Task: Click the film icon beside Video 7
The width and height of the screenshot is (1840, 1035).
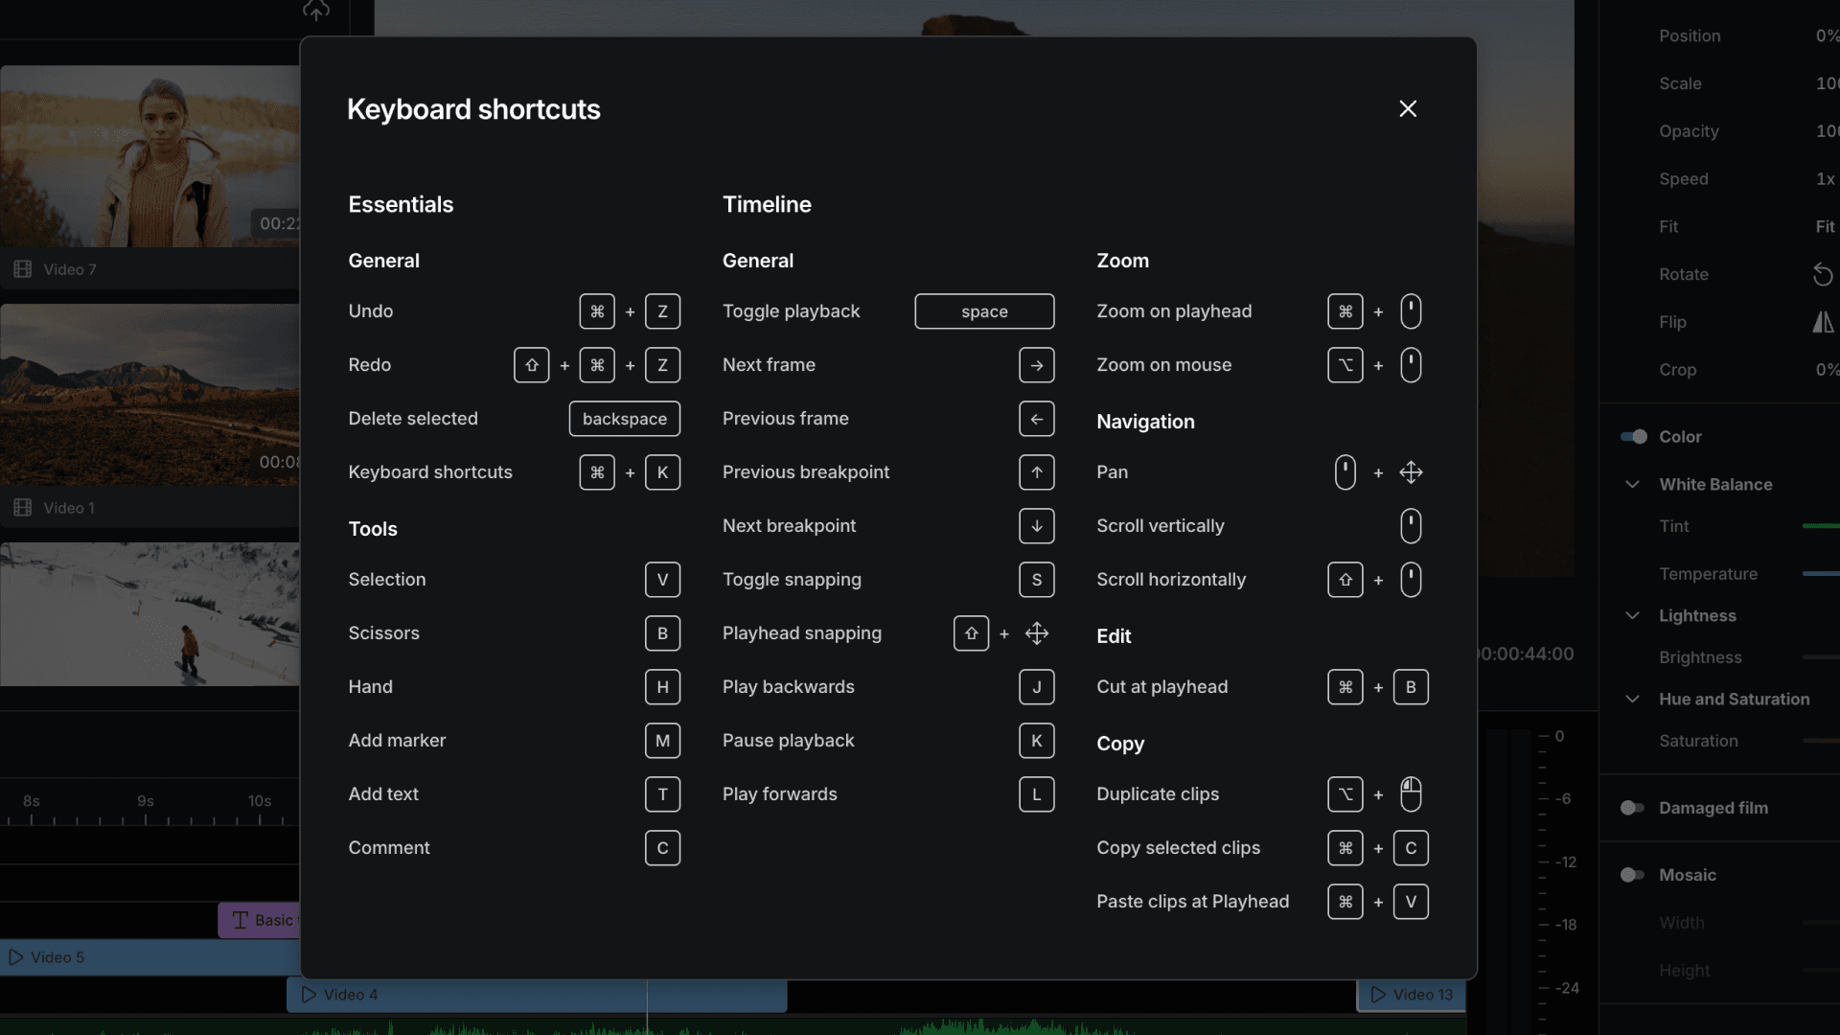Action: [23, 269]
